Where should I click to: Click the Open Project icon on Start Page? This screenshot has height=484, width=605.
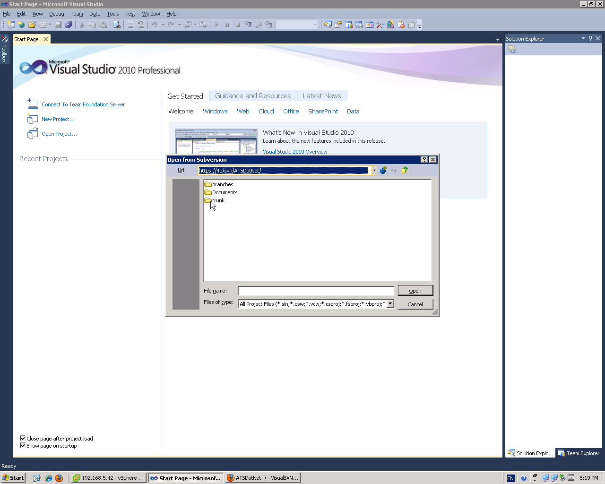pos(33,134)
